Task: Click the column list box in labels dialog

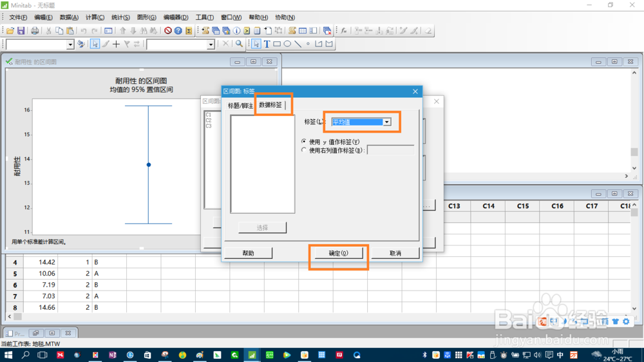Action: point(263,164)
